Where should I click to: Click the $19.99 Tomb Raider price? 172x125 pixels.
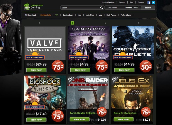[x=102, y=120]
